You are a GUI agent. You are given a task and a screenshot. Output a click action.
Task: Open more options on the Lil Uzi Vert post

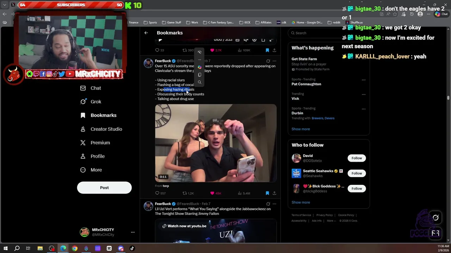click(274, 204)
